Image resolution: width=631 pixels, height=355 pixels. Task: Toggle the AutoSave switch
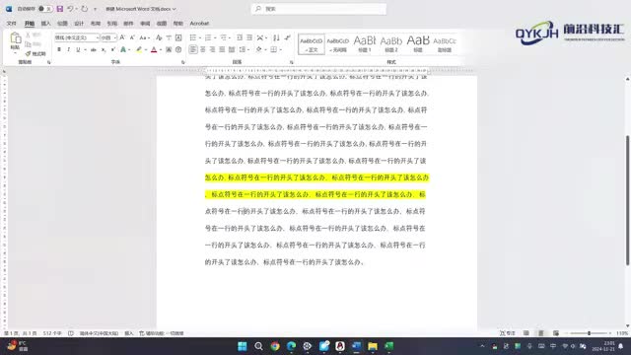coord(45,9)
